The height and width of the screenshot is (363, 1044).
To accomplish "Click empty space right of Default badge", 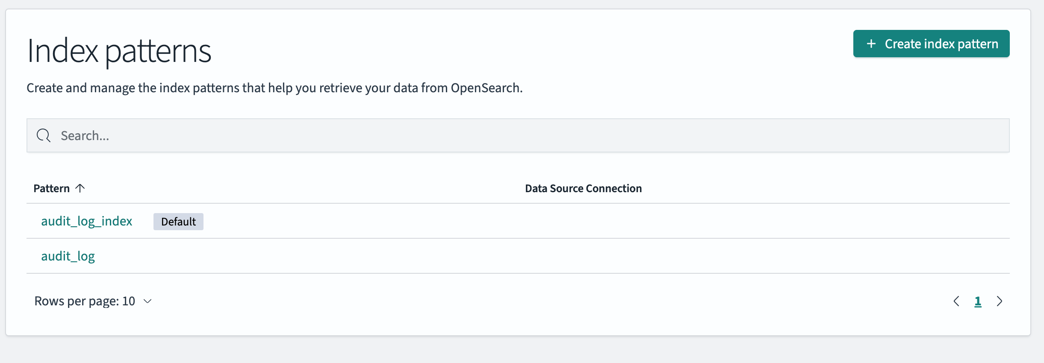I will click(x=342, y=221).
